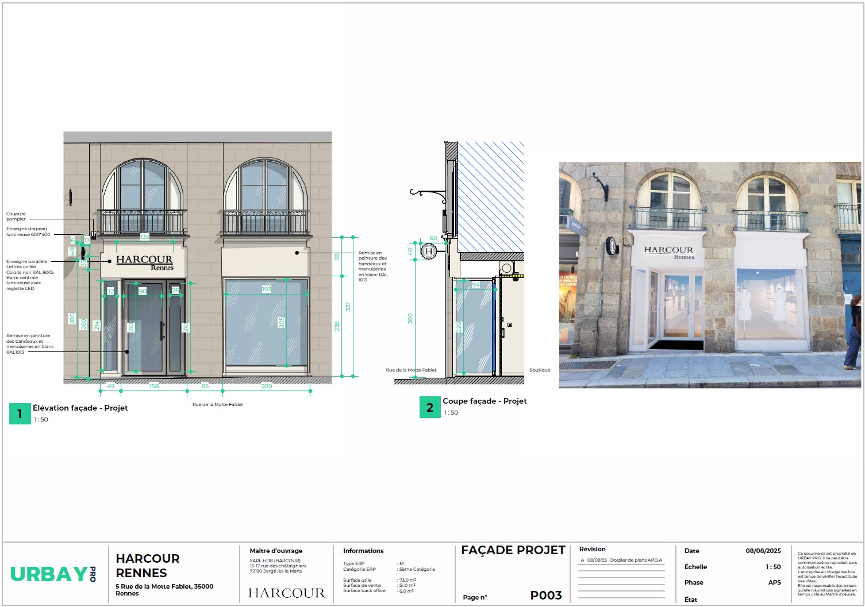Image resolution: width=865 pixels, height=607 pixels.
Task: Click the HARCOUR logo in title block
Action: pos(286,593)
